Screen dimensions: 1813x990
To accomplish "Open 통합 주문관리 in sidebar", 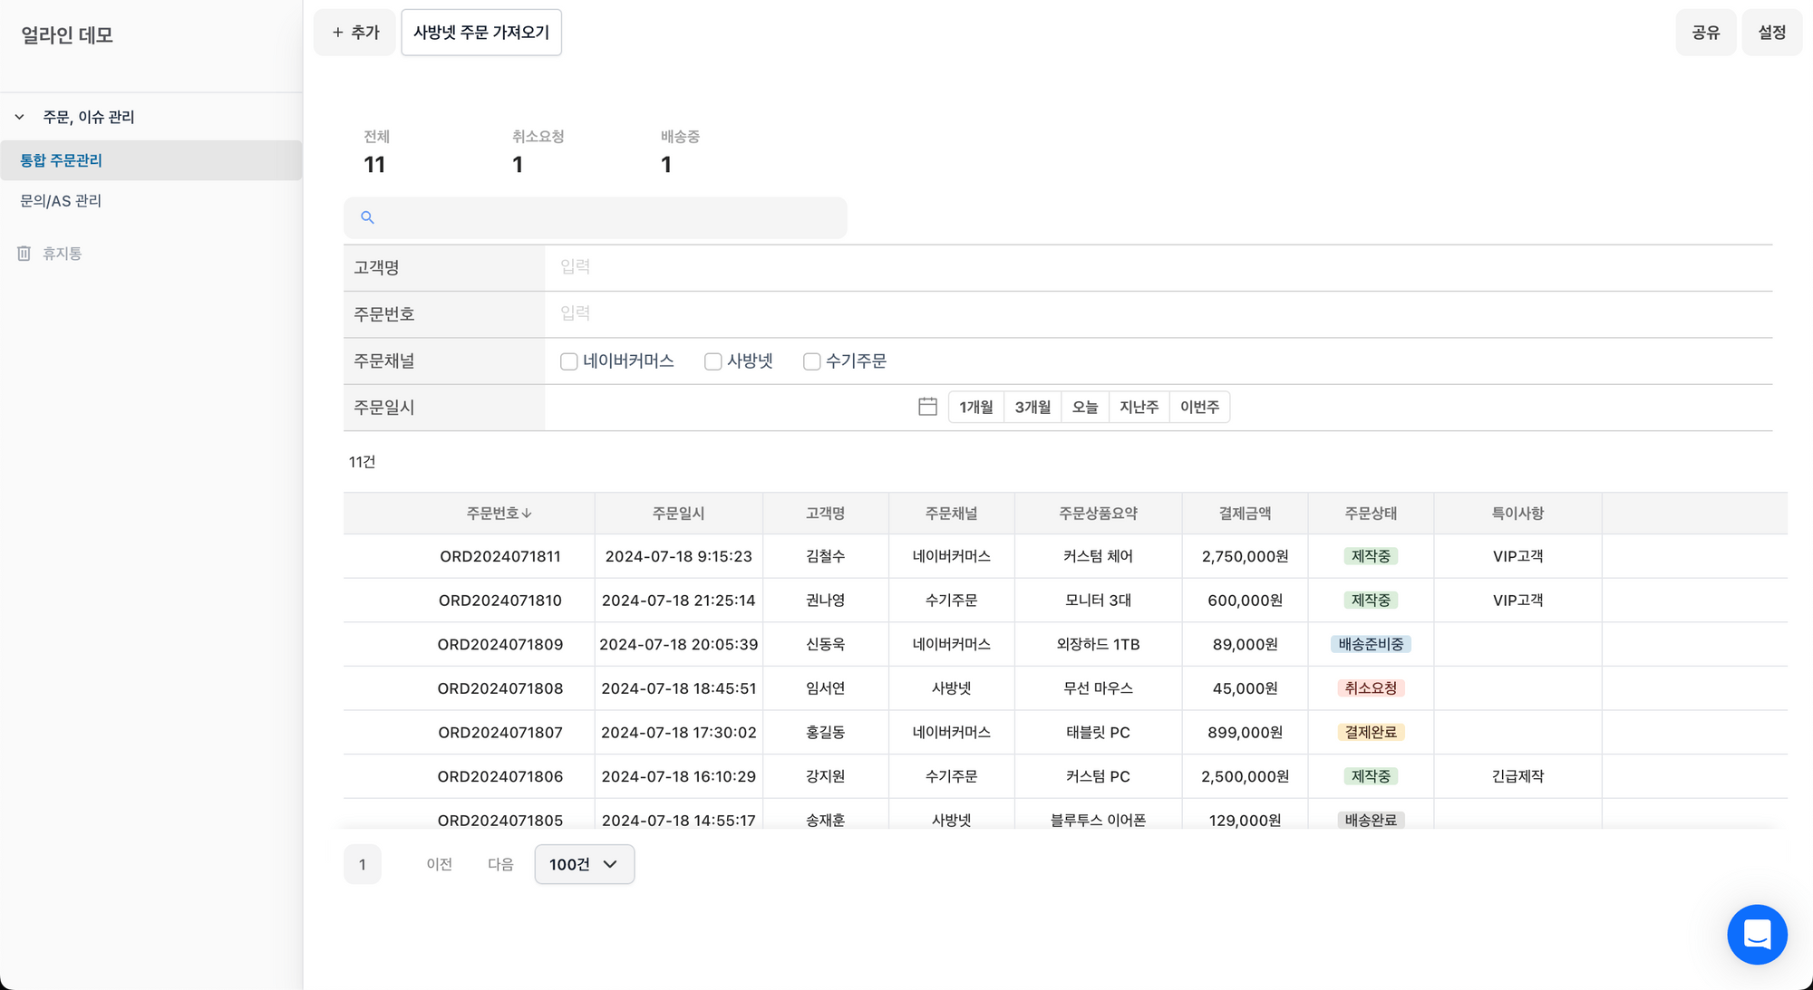I will tap(151, 160).
